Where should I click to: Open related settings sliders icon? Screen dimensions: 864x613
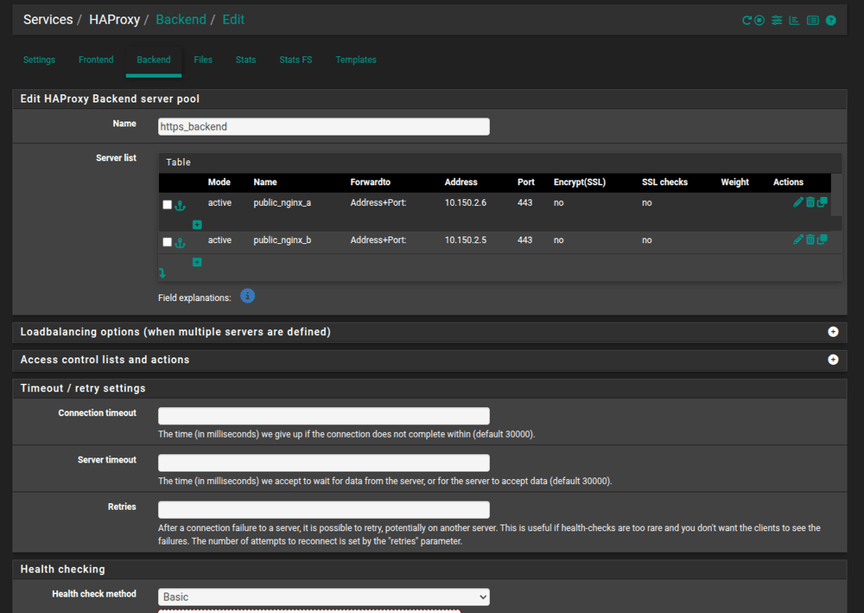click(x=777, y=21)
